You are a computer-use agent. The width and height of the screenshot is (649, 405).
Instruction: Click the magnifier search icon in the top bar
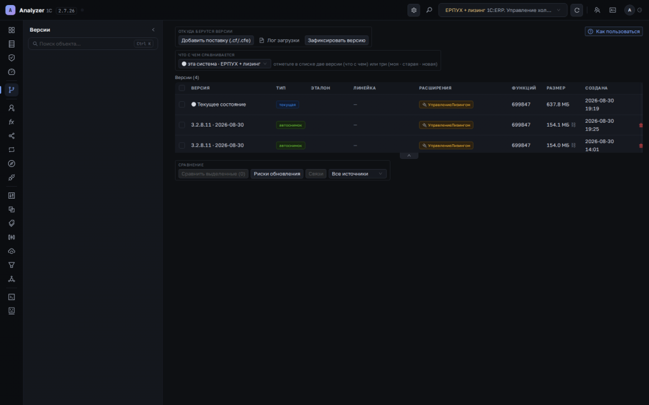click(429, 10)
